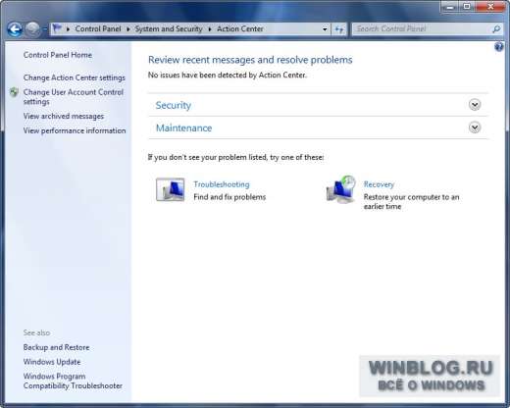Open Windows Update link
Viewport: 510px width, 408px height.
coord(52,362)
